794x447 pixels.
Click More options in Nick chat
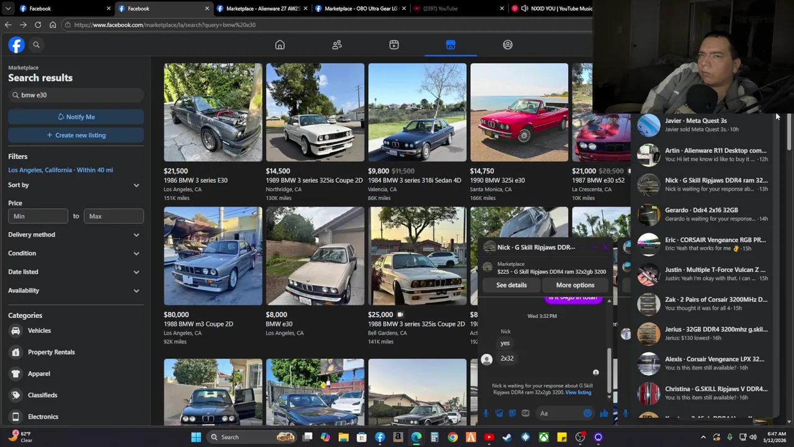click(575, 285)
